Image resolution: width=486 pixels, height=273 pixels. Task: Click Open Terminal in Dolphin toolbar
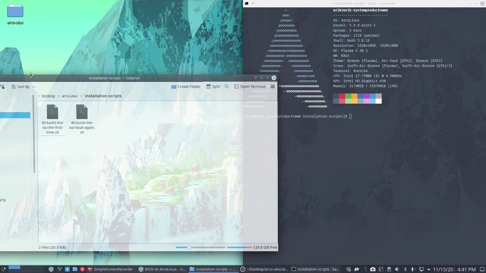point(250,86)
